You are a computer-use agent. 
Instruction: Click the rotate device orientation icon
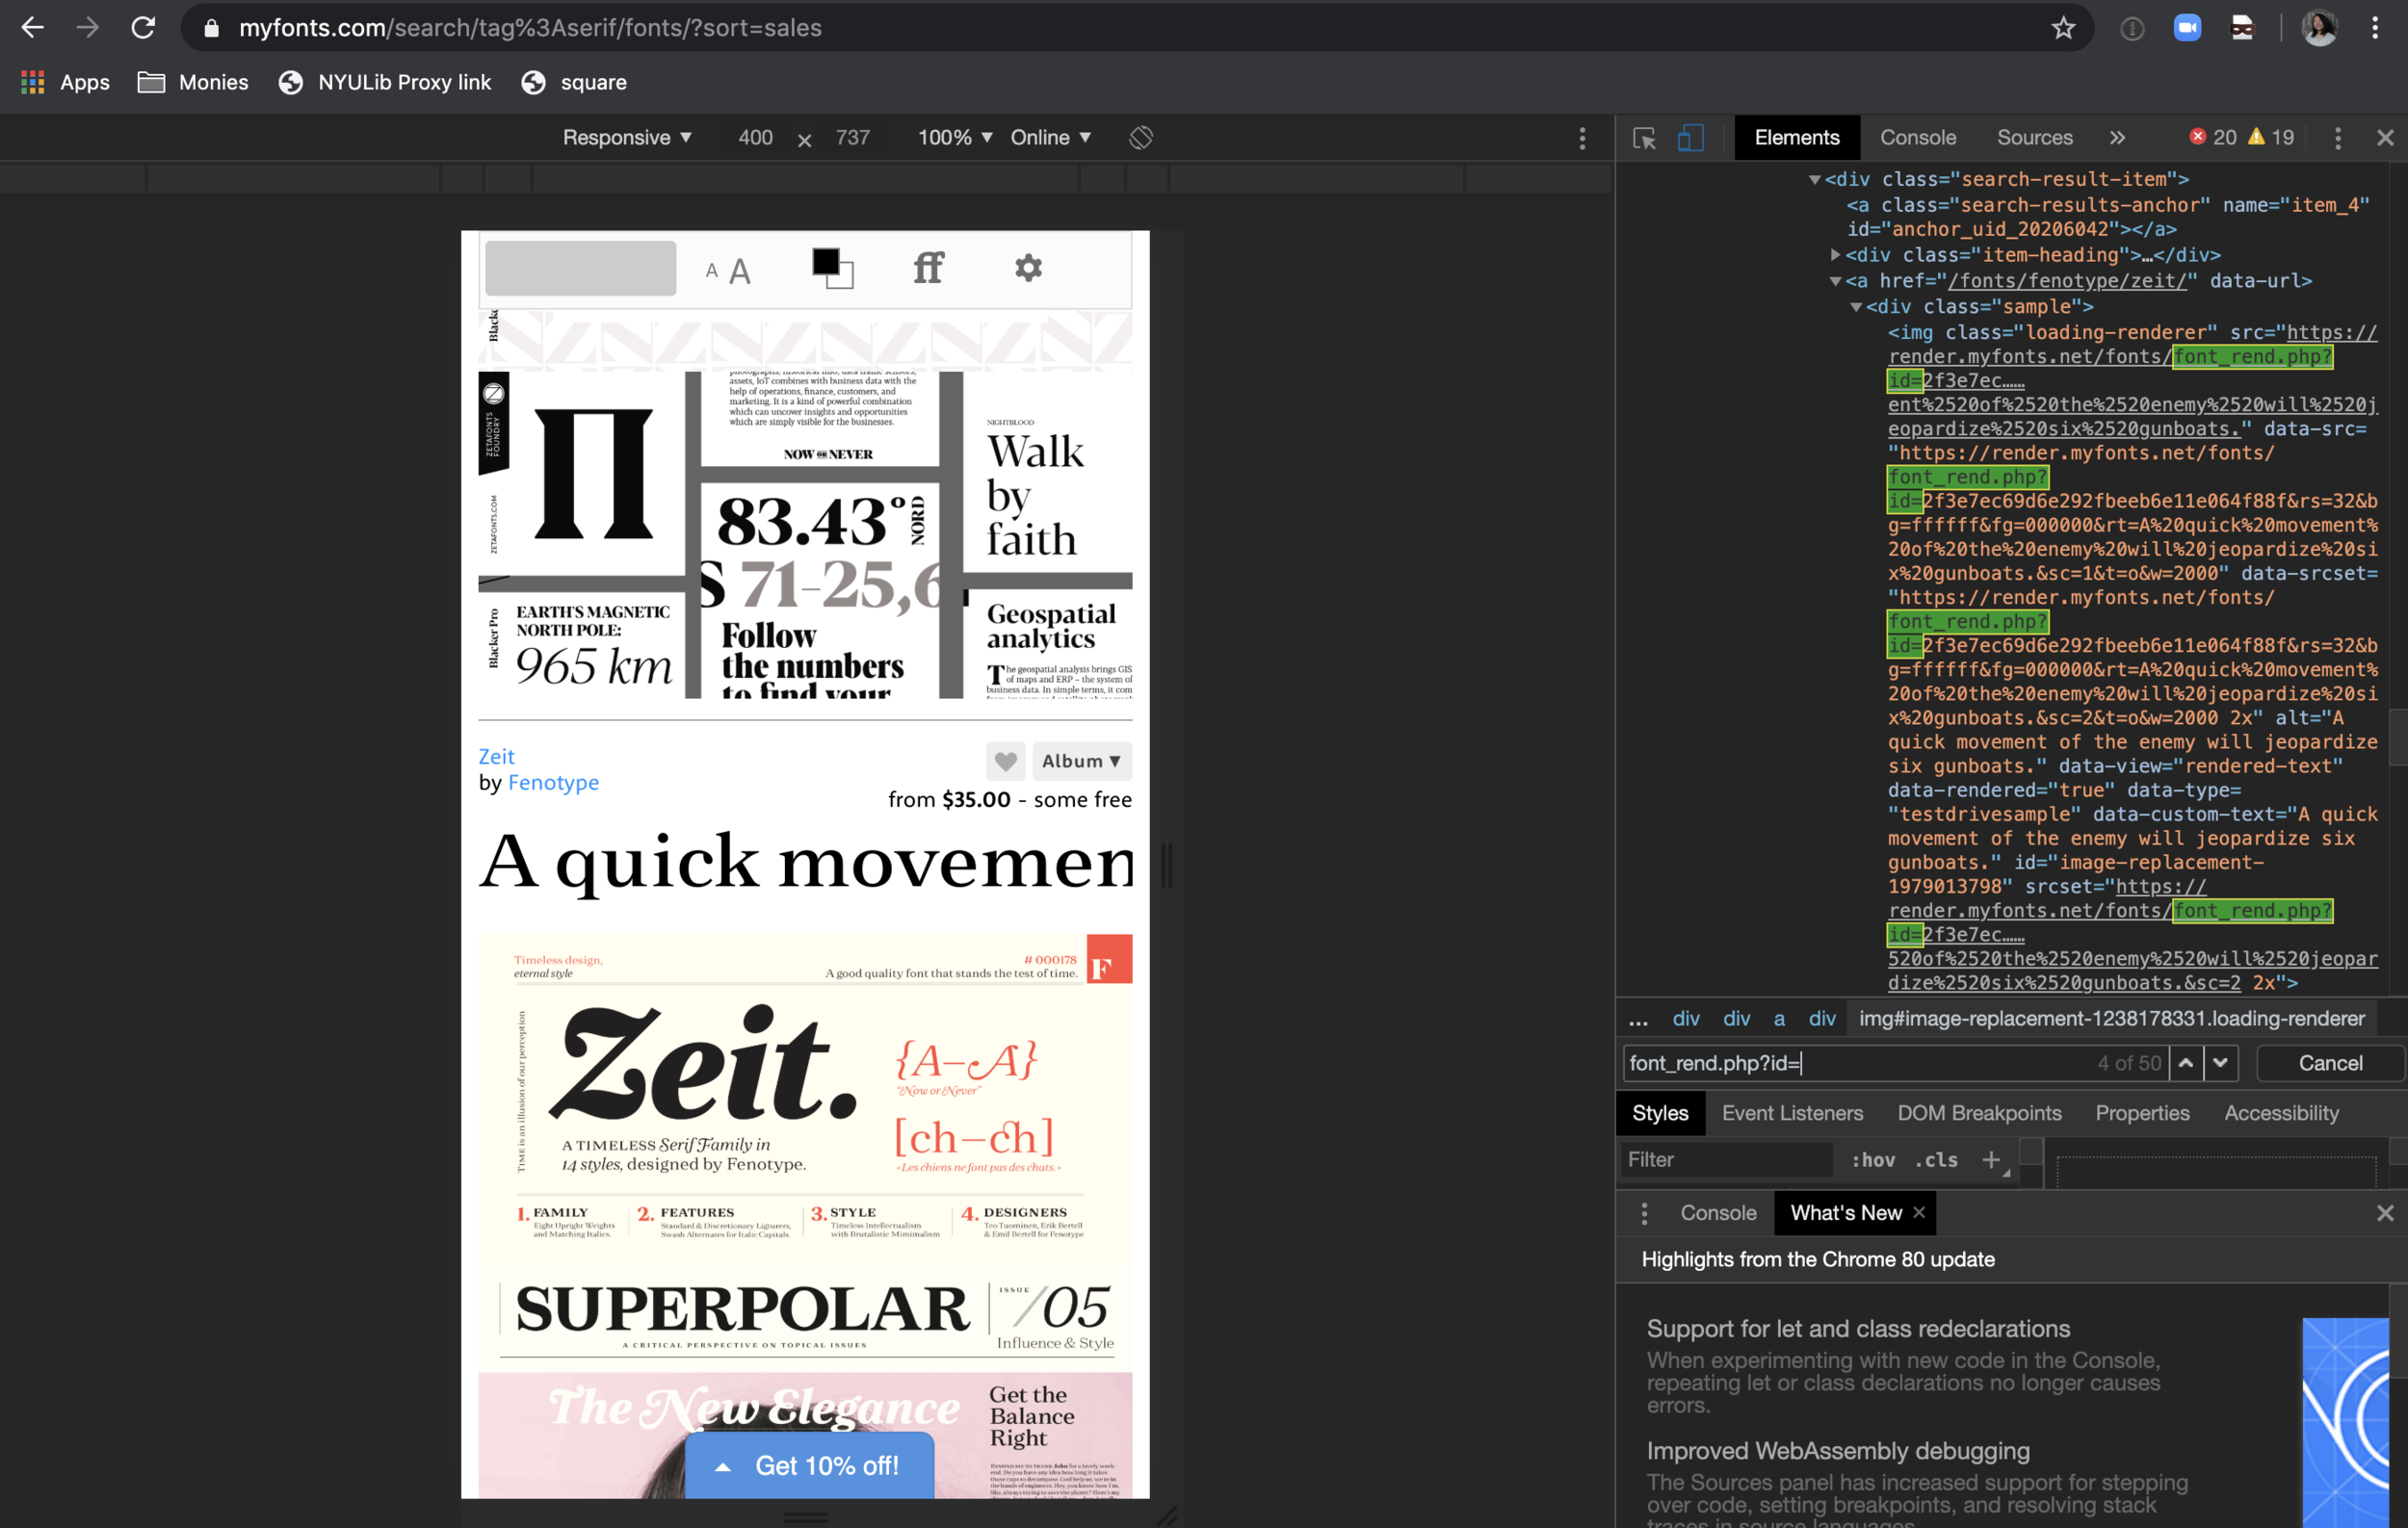(1141, 138)
